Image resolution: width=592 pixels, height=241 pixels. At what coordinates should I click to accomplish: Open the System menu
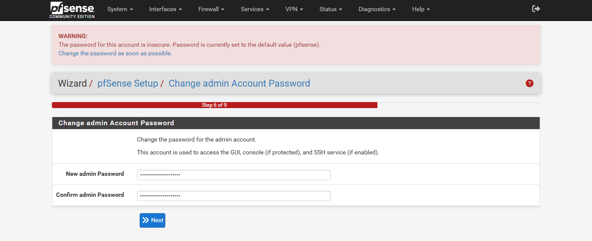pos(120,9)
